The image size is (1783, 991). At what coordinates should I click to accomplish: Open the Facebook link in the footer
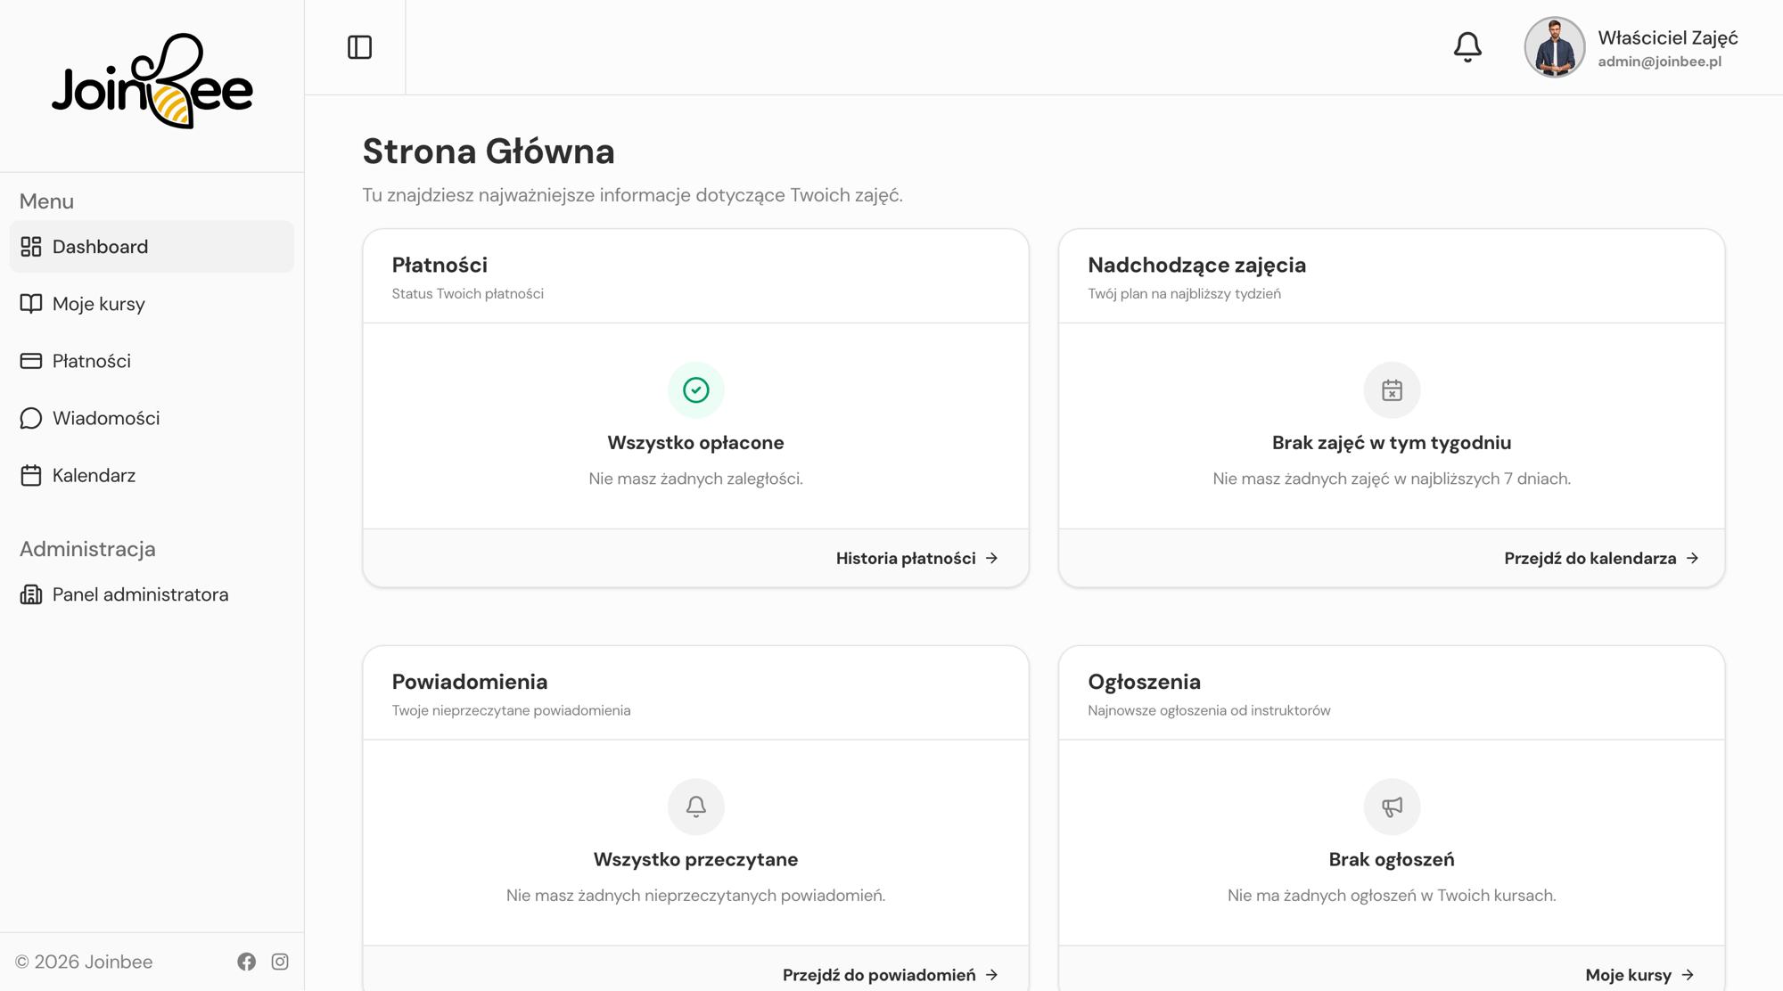tap(247, 962)
